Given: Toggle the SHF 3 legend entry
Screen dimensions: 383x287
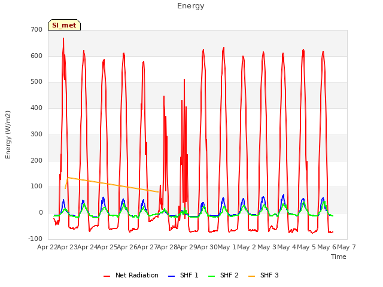Looking at the screenshot, I should click(263, 275).
